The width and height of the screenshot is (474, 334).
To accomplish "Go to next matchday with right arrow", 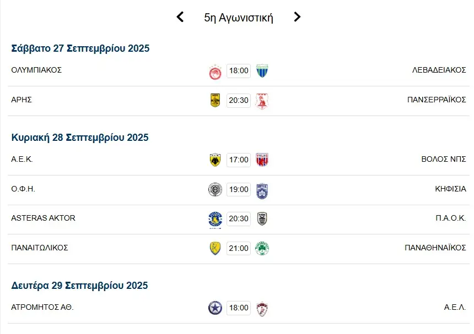I will [x=297, y=17].
